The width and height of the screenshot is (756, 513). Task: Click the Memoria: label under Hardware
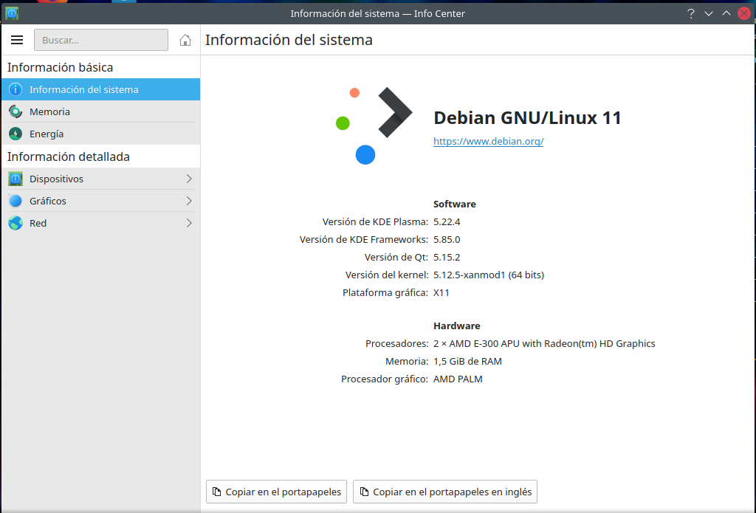click(407, 362)
